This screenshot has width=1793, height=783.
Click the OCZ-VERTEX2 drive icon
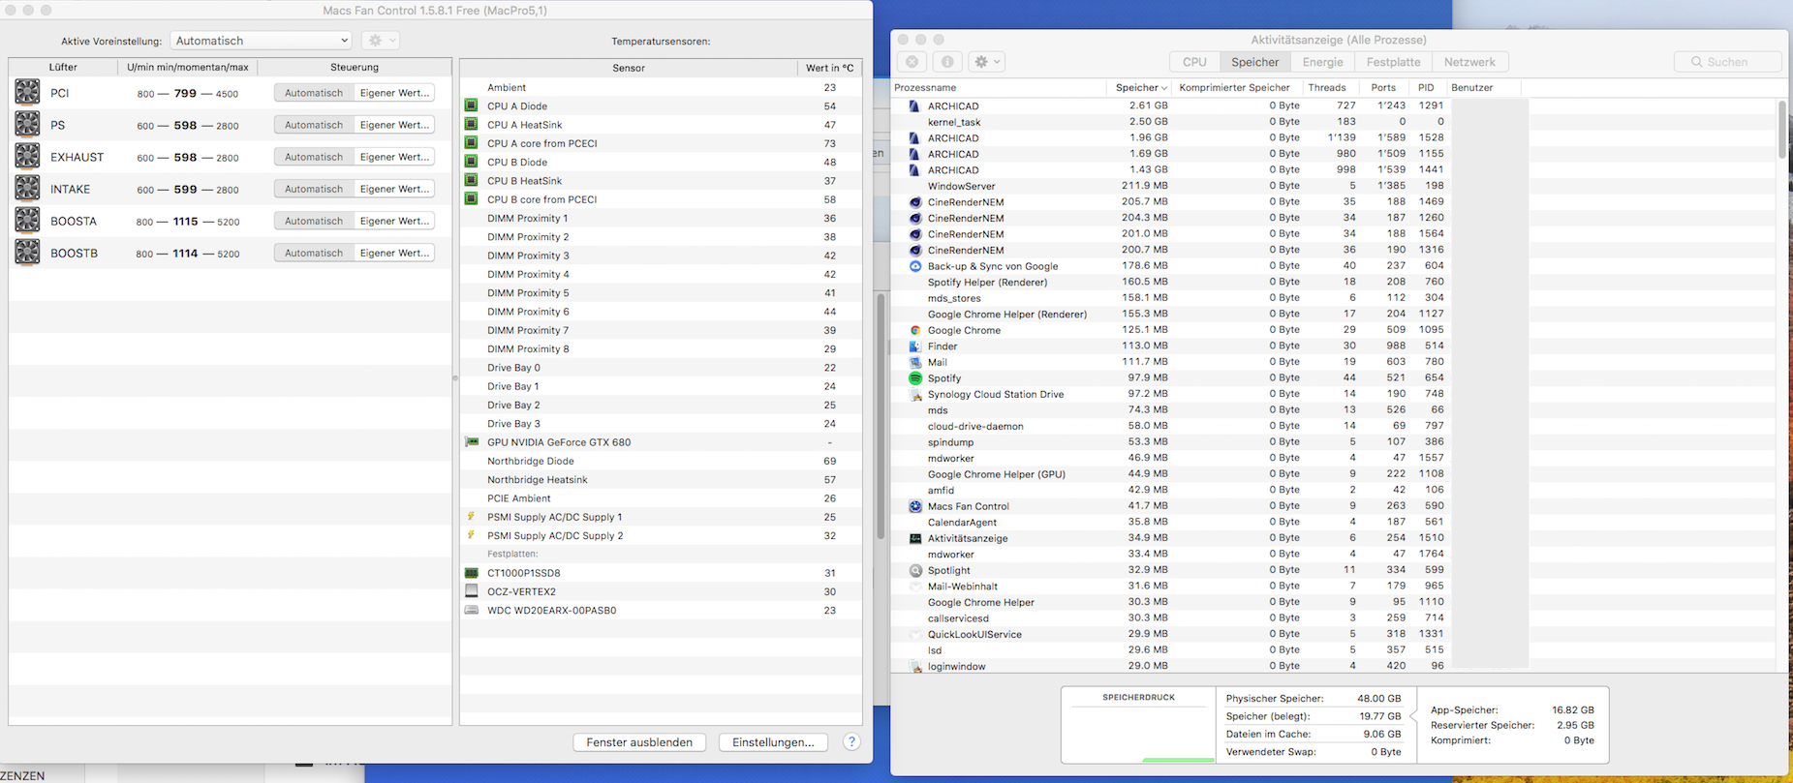tap(472, 590)
